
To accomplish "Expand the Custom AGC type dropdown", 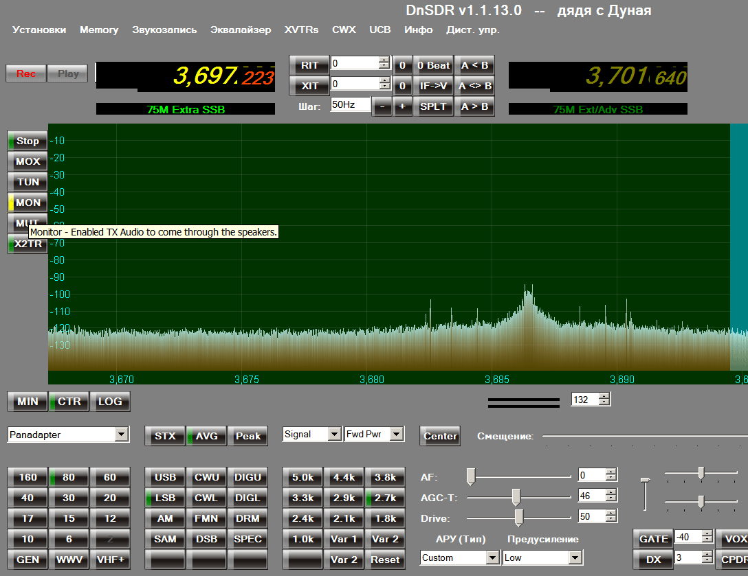I will [x=492, y=557].
